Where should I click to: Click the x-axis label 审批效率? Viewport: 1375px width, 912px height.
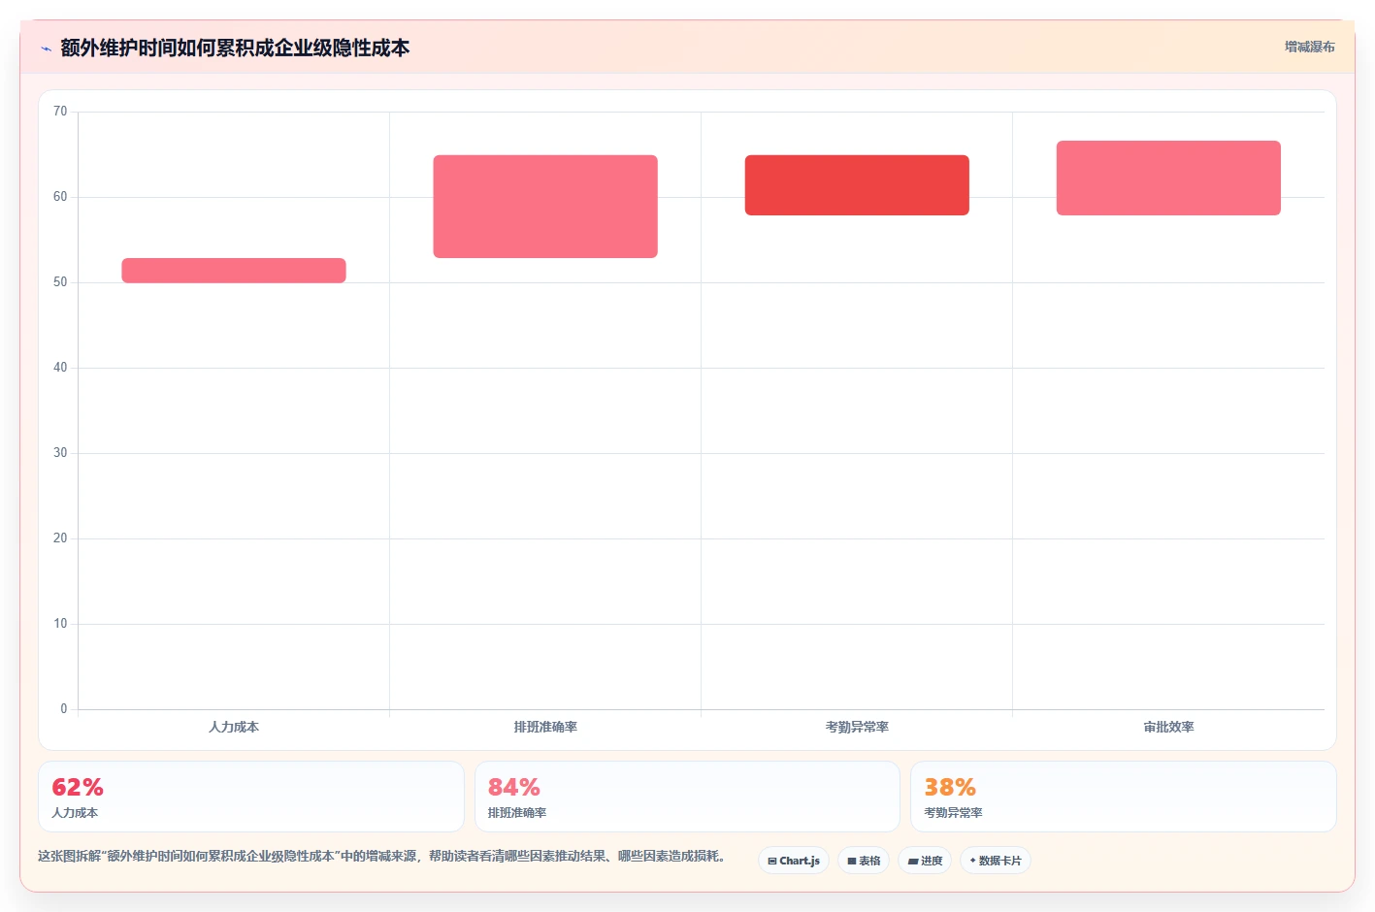click(1168, 727)
